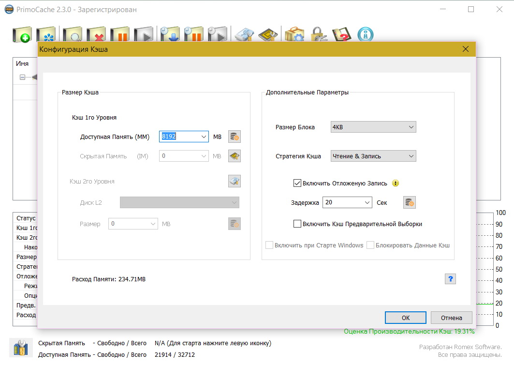Click the configure cache task toolbar icon
The image size is (514, 367).
(x=46, y=34)
